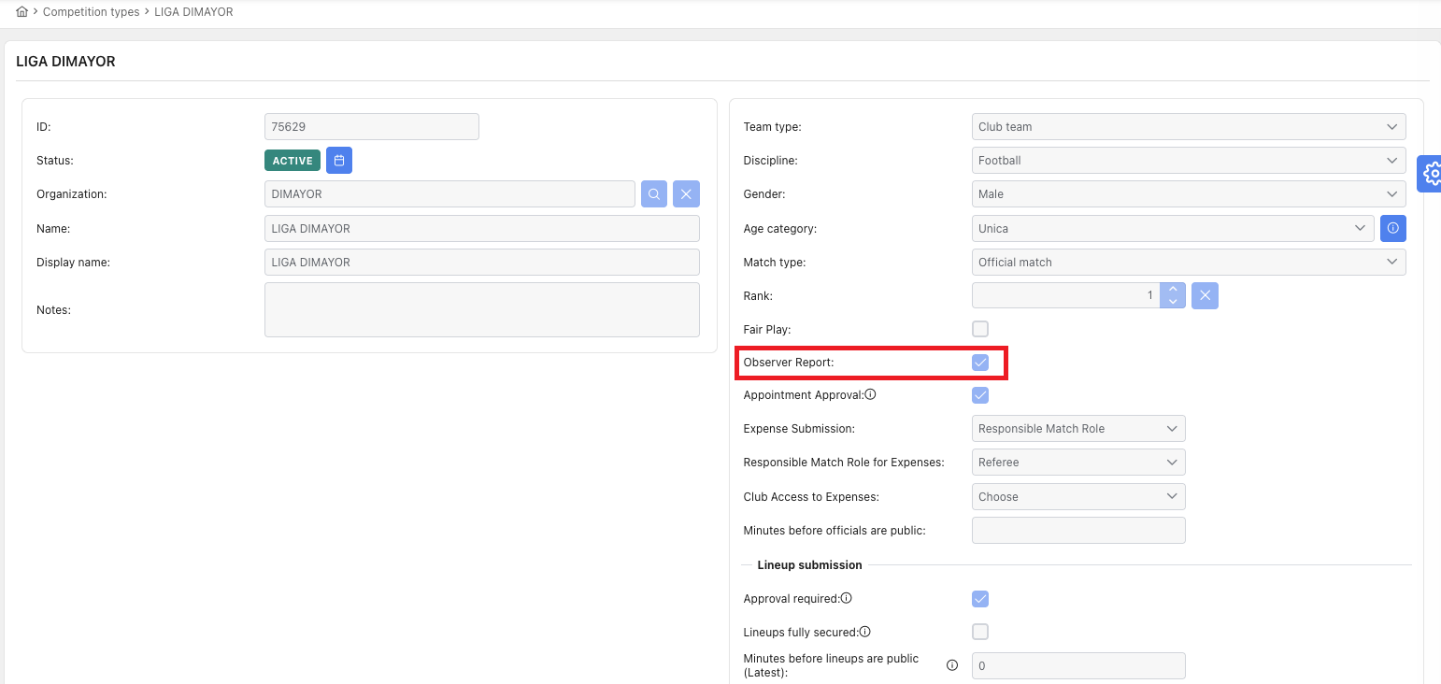Click the Organization search magnifier icon
The height and width of the screenshot is (684, 1441).
(x=654, y=194)
